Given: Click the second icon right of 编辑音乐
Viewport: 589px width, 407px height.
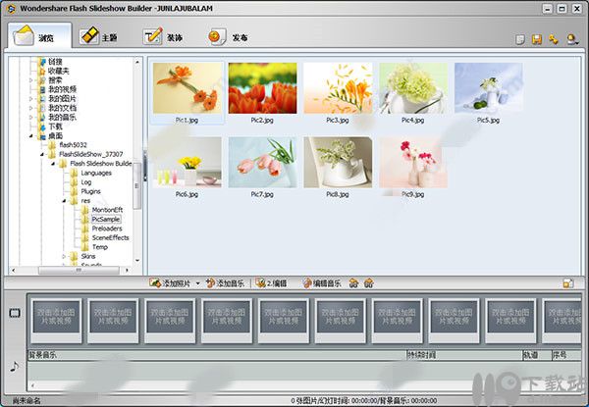Looking at the screenshot, I should pos(369,283).
